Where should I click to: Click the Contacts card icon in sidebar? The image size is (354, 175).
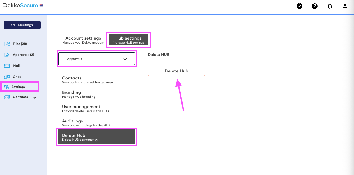[7, 97]
